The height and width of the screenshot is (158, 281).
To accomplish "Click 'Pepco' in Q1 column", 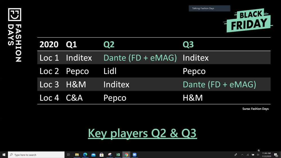I will (x=78, y=71).
